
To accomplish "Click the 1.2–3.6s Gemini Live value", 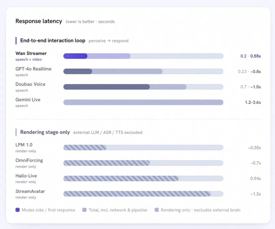I will (253, 102).
